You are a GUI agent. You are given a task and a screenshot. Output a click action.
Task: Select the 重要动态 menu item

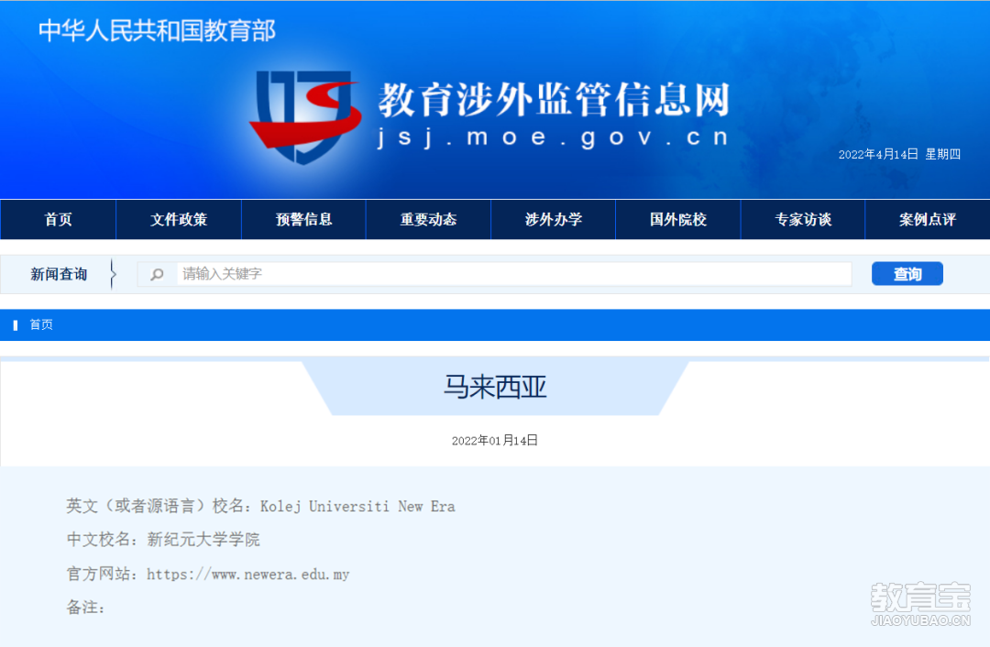[x=428, y=220]
